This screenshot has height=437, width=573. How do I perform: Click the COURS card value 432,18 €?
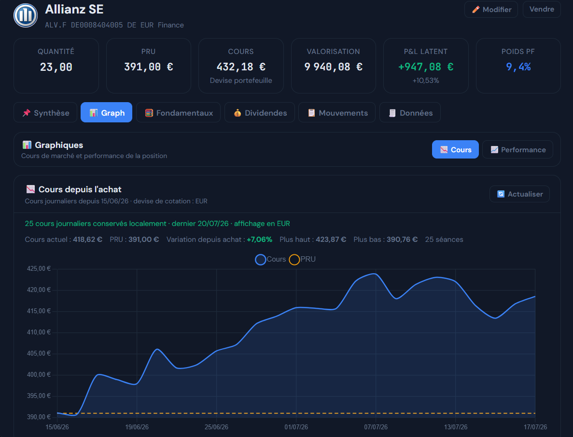(241, 67)
